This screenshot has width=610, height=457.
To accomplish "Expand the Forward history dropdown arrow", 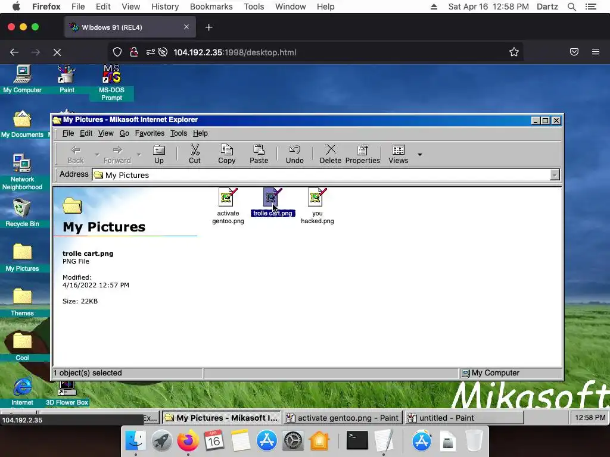I will click(x=139, y=155).
